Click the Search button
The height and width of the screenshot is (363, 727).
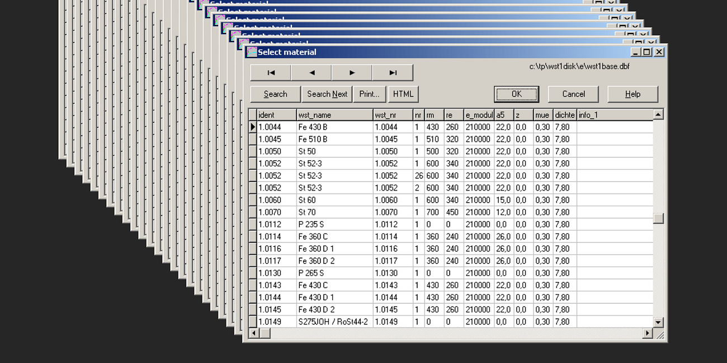275,94
